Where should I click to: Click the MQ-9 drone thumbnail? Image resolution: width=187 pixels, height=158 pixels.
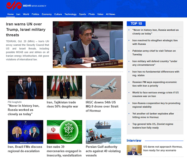click(x=103, y=87)
